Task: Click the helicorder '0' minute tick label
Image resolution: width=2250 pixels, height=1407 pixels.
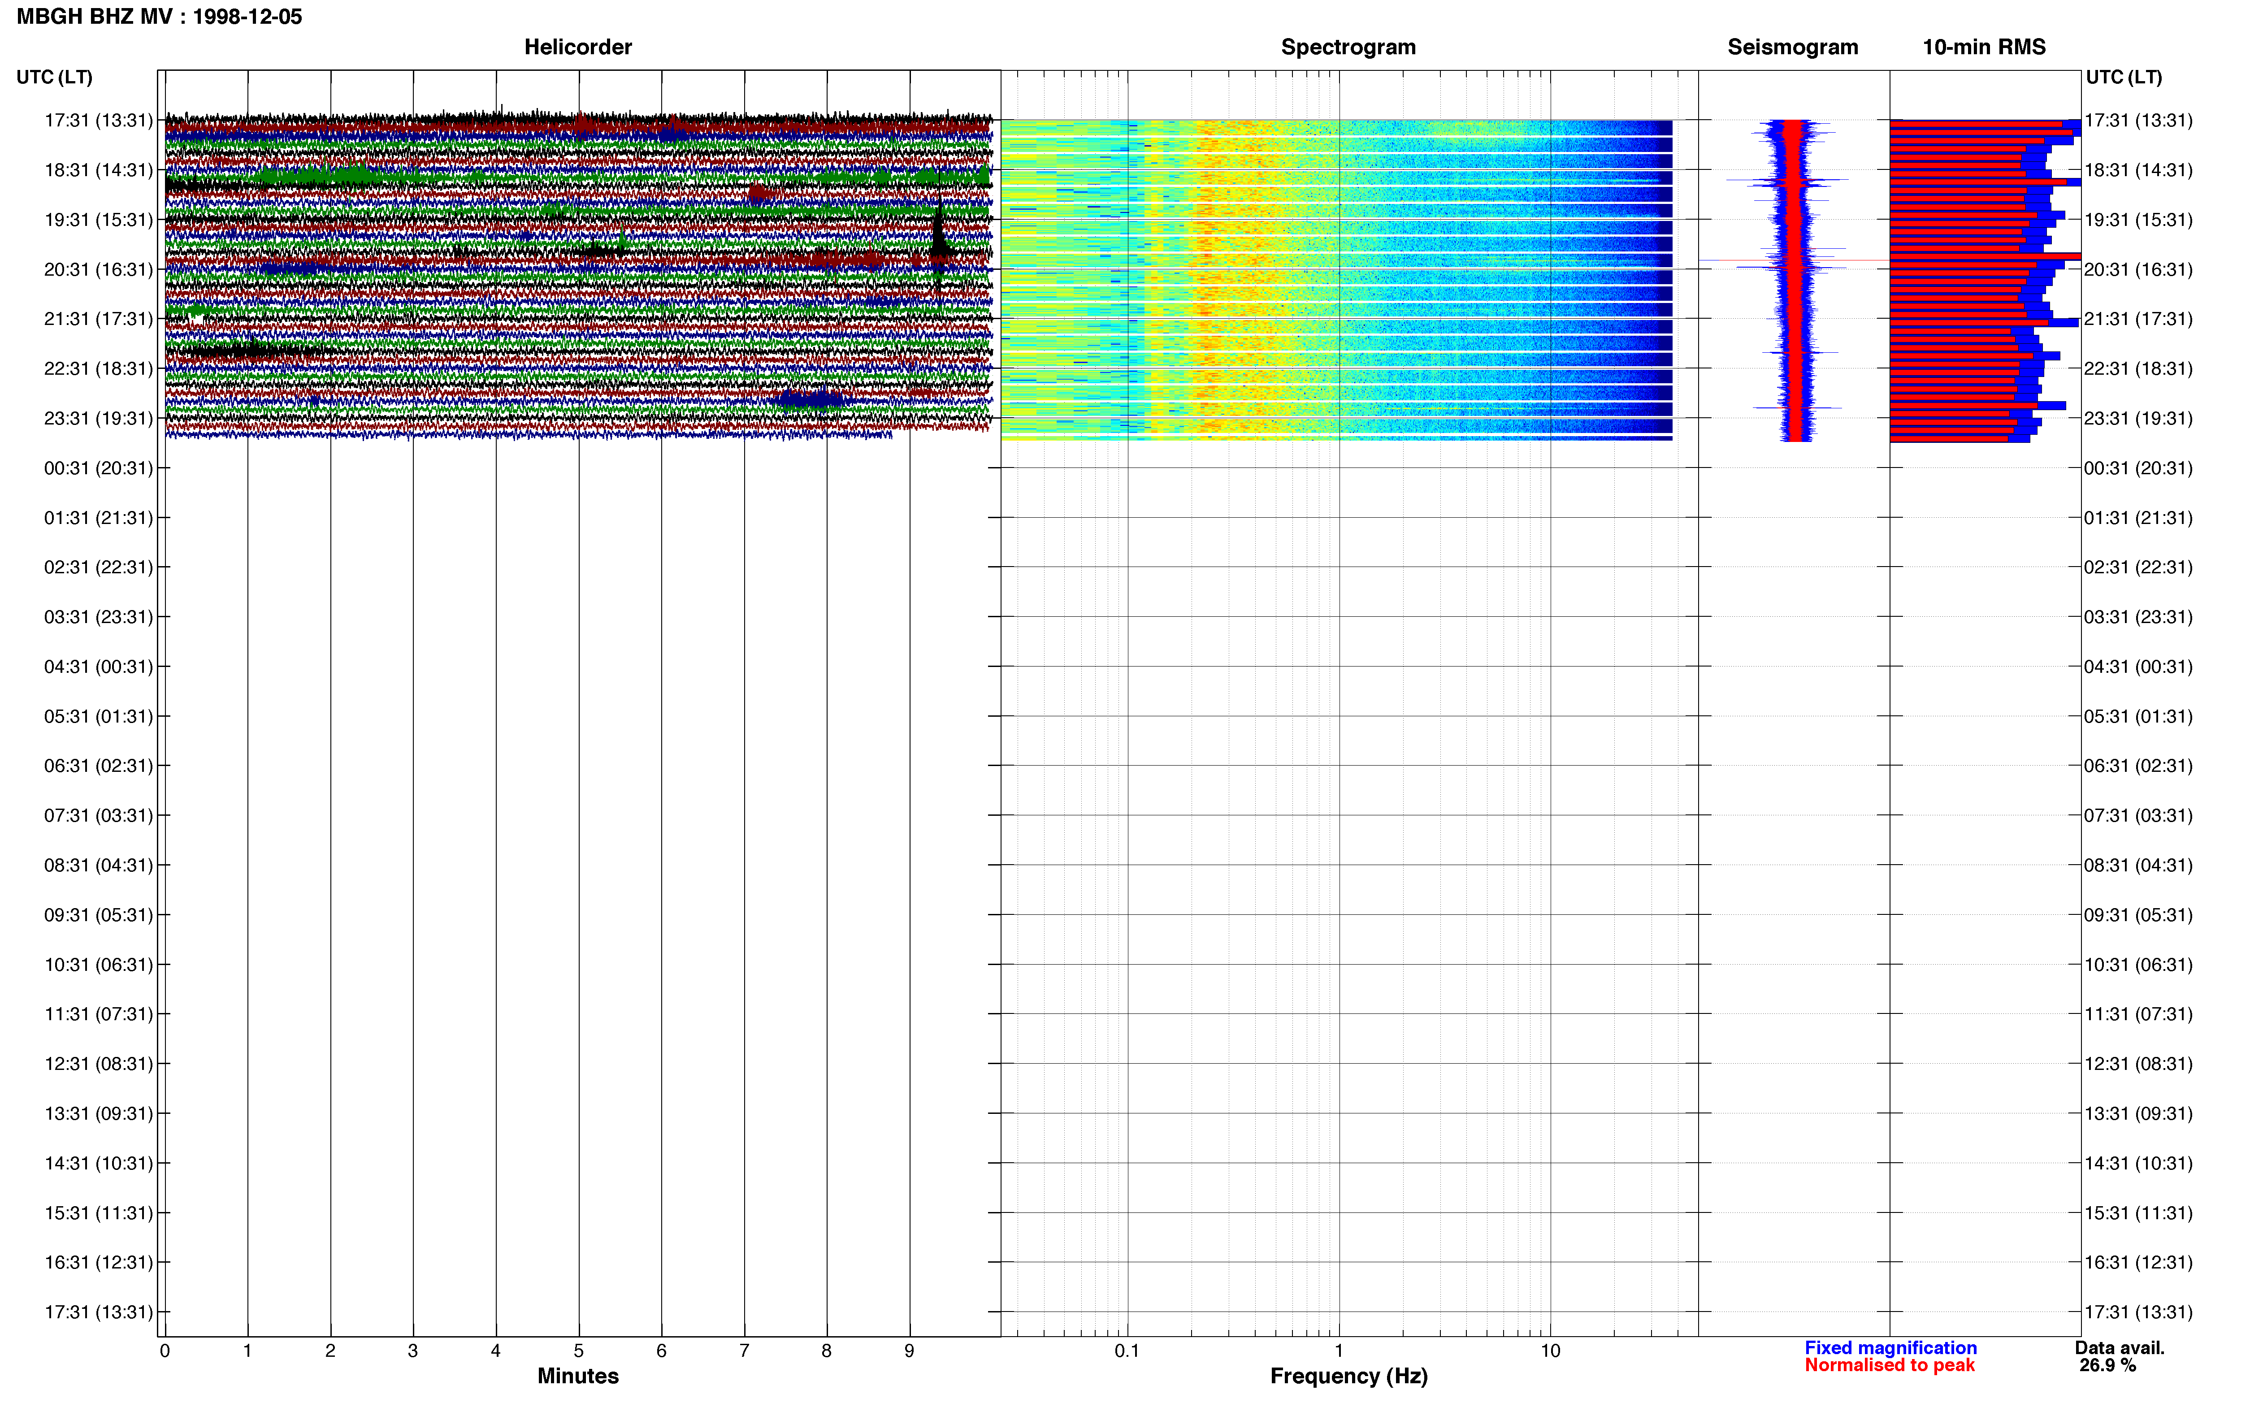Action: pos(165,1351)
